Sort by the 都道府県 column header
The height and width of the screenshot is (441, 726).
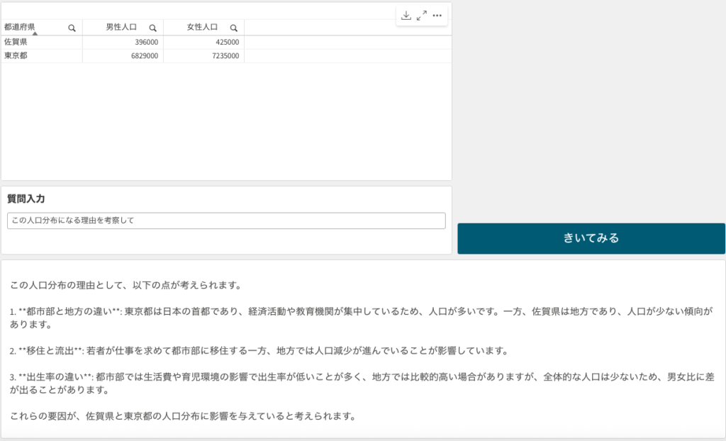[20, 27]
